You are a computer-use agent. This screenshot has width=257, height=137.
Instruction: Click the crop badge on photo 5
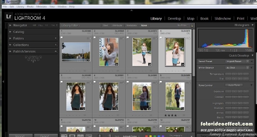click(x=81, y=109)
